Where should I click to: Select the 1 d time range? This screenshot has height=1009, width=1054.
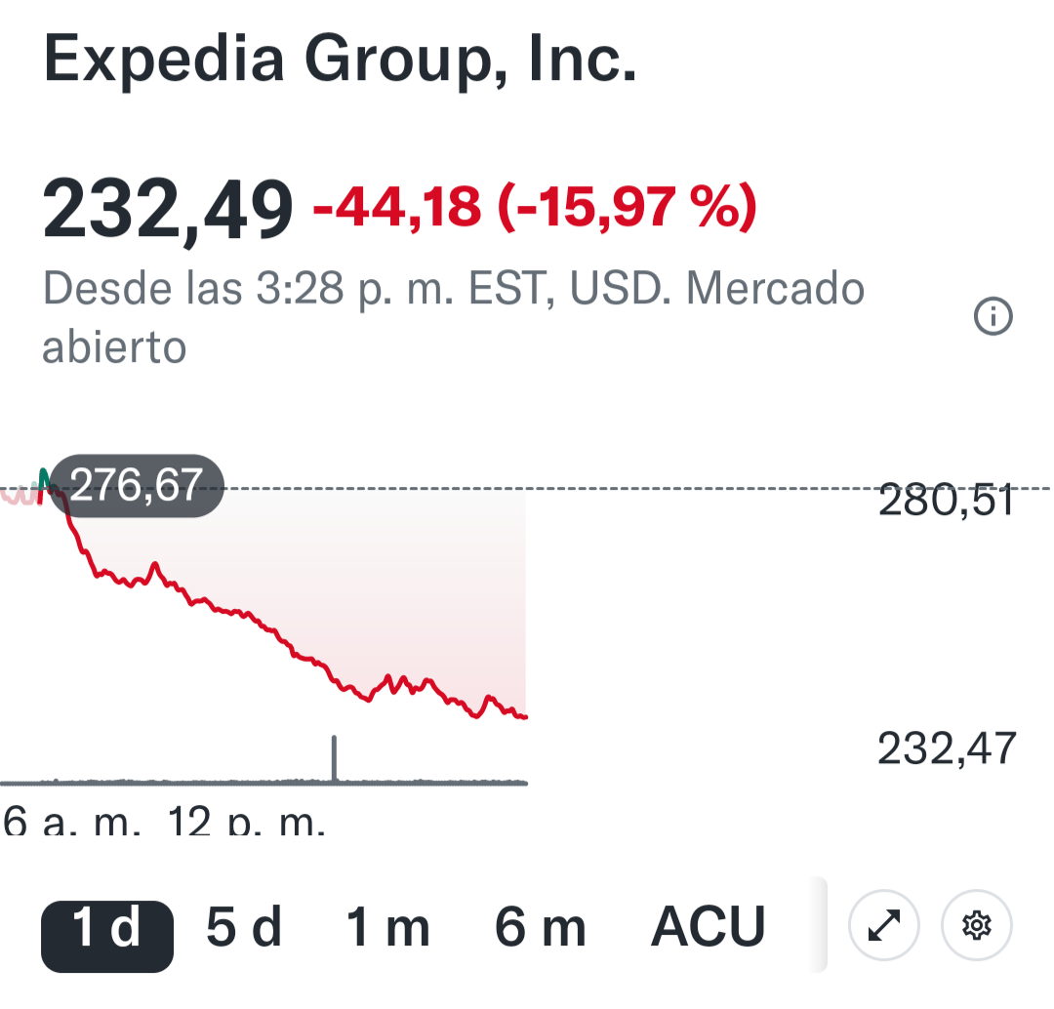pos(107,927)
